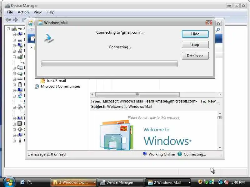Click the Switch between windows Quick Launch icon
Screen dimensions: 250x187
tap(30, 182)
